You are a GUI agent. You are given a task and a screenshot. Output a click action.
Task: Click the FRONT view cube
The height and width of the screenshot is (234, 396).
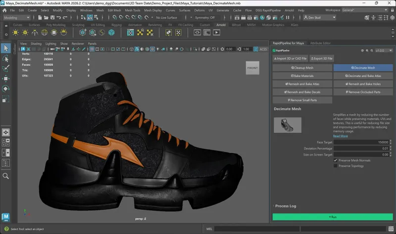coord(252,68)
